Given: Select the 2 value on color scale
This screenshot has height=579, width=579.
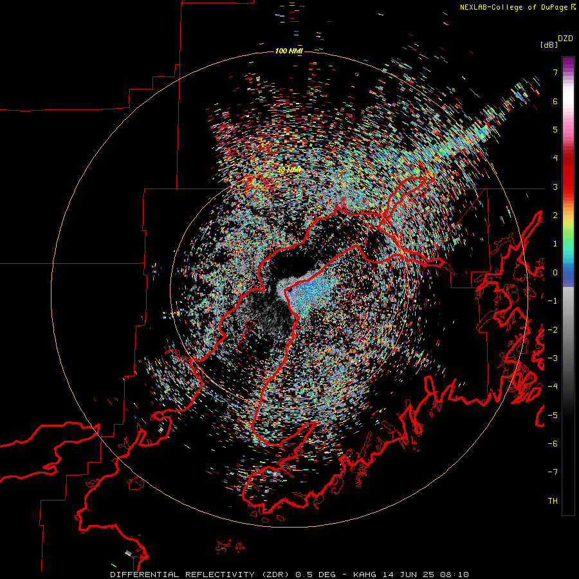Looking at the screenshot, I should tap(555, 216).
